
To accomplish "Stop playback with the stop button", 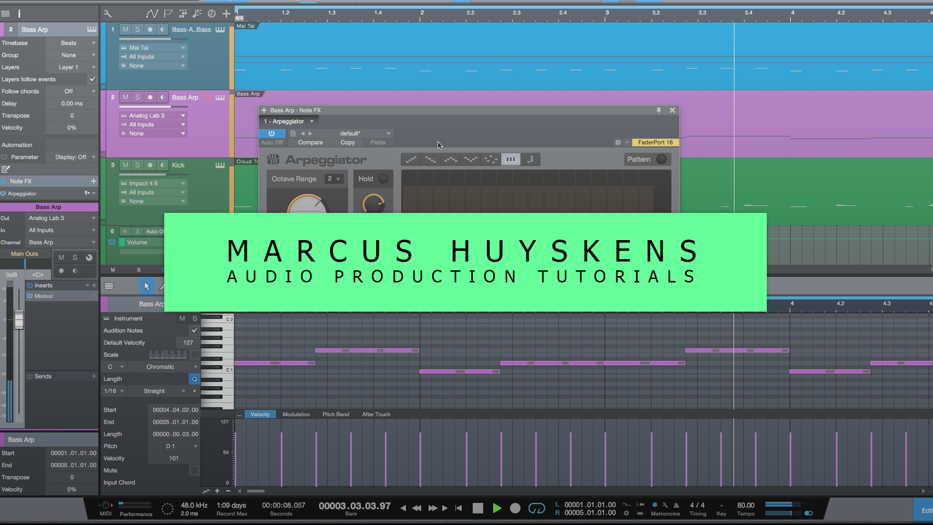I will [x=478, y=508].
